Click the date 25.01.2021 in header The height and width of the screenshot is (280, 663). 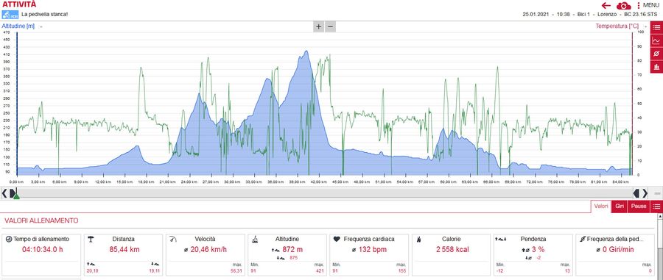[536, 15]
